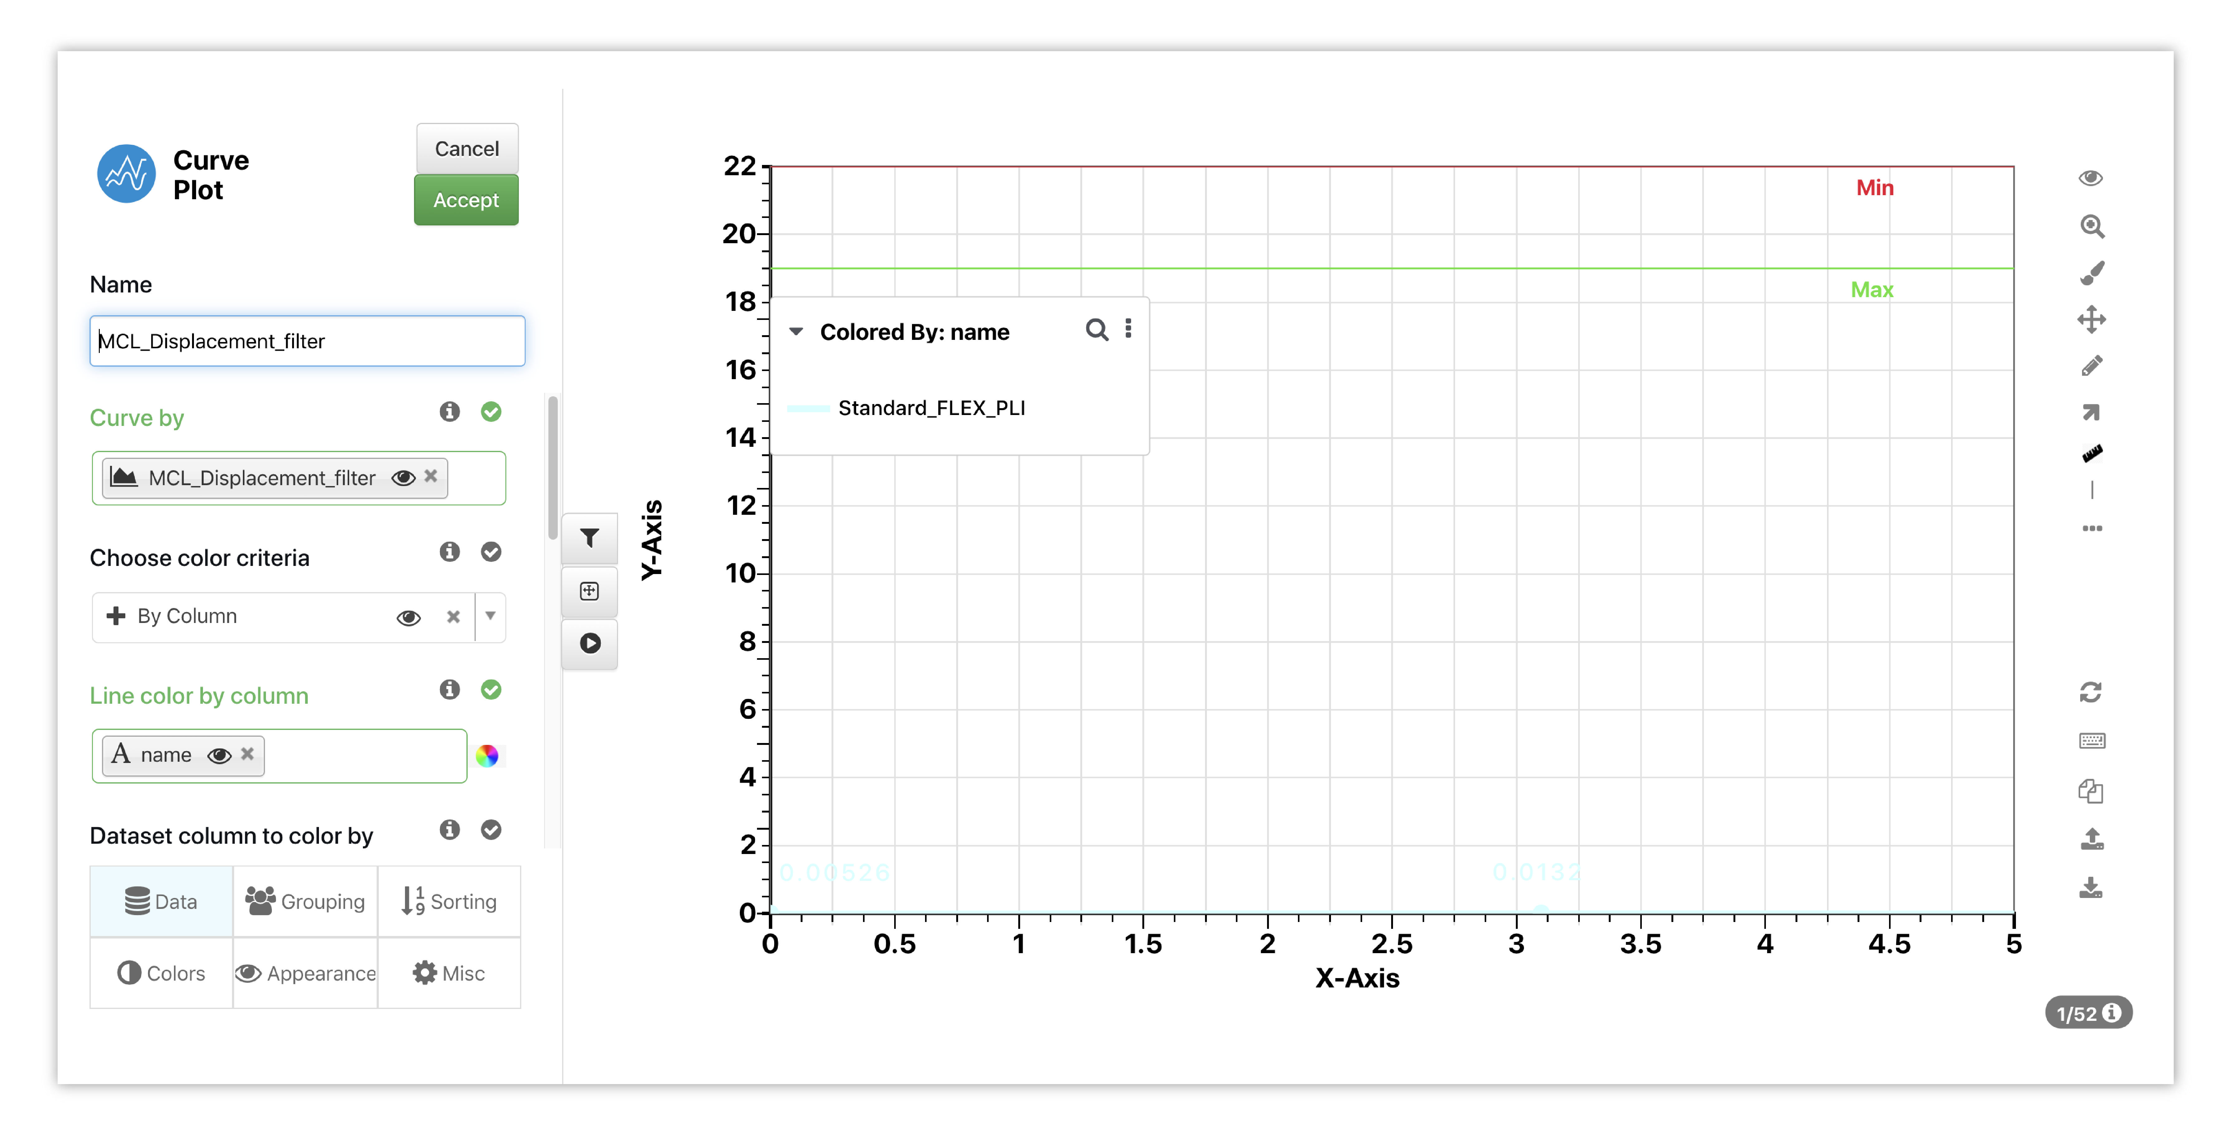Image resolution: width=2232 pixels, height=1134 pixels.
Task: Open the Curve by selection box
Action: coord(299,478)
